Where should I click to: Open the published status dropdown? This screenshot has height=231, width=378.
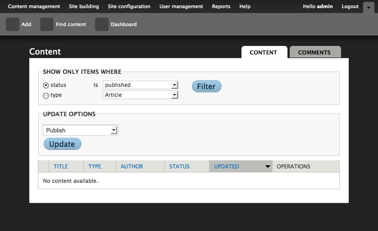pyautogui.click(x=140, y=85)
